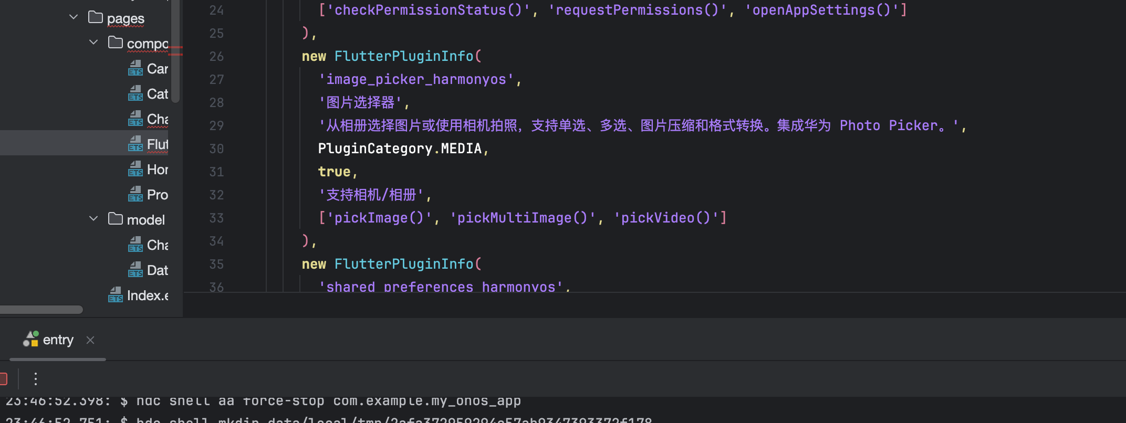Click the ETS icon beside Dat

135,270
